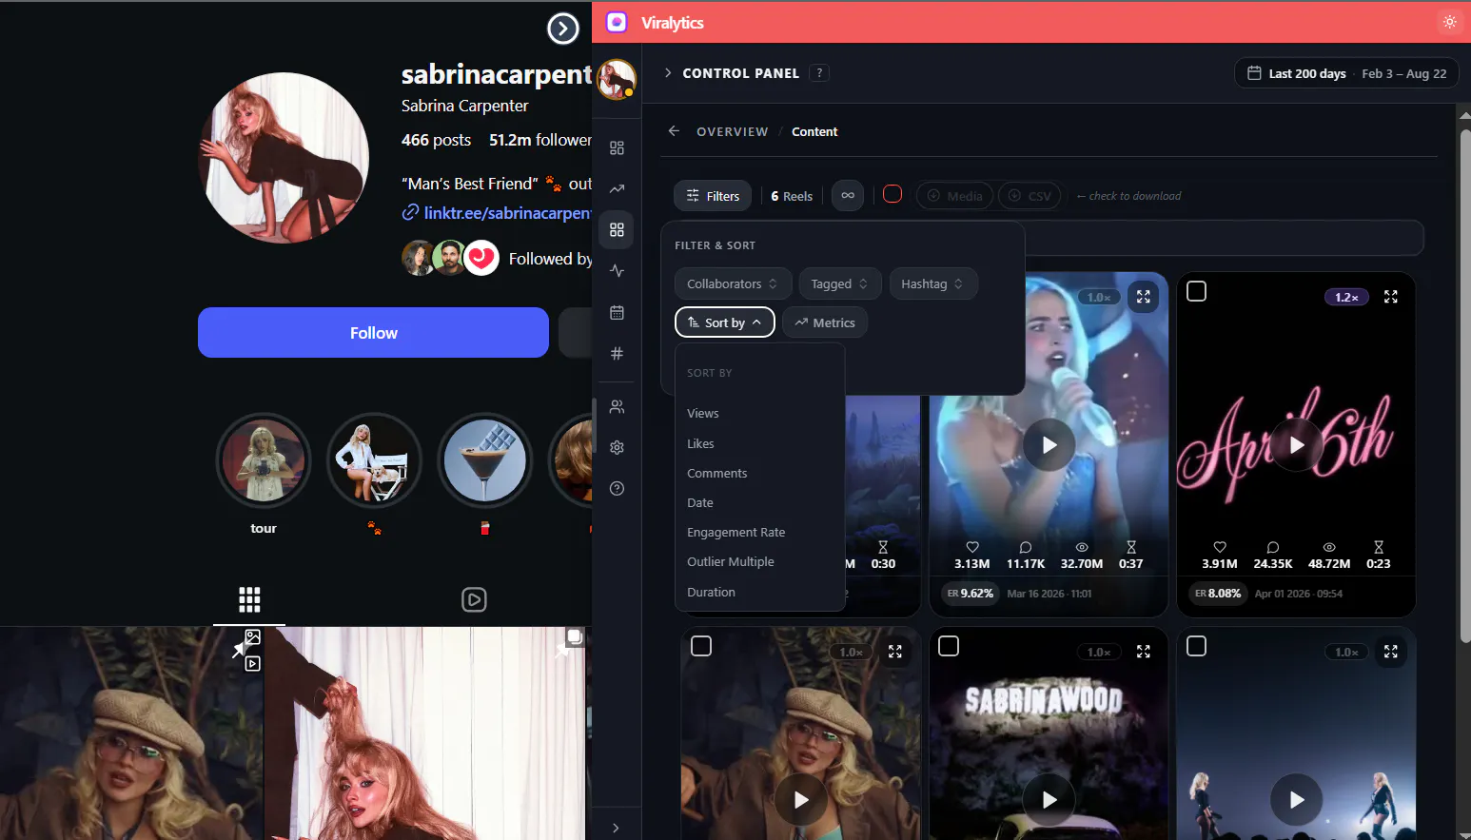Click the vertical scrollbar of content panel
1471x840 pixels.
(x=1465, y=385)
